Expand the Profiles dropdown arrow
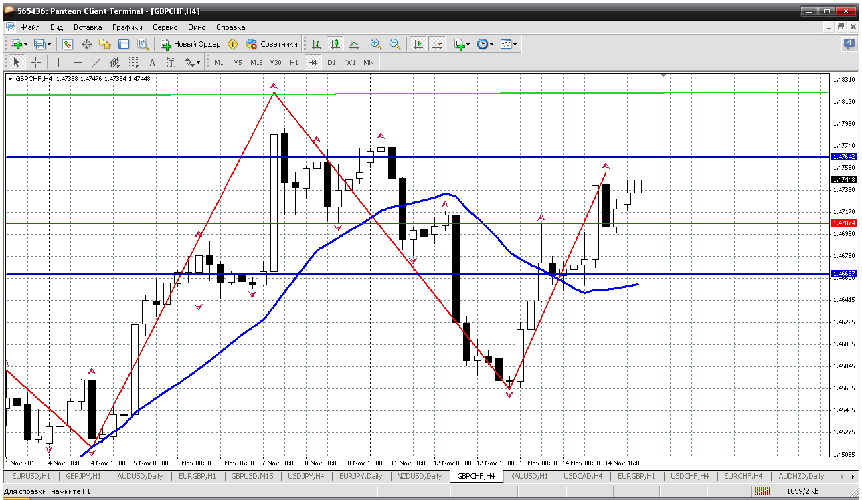Image resolution: width=862 pixels, height=500 pixels. coord(50,44)
